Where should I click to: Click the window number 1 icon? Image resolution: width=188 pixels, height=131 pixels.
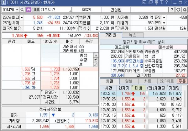point(3,2)
